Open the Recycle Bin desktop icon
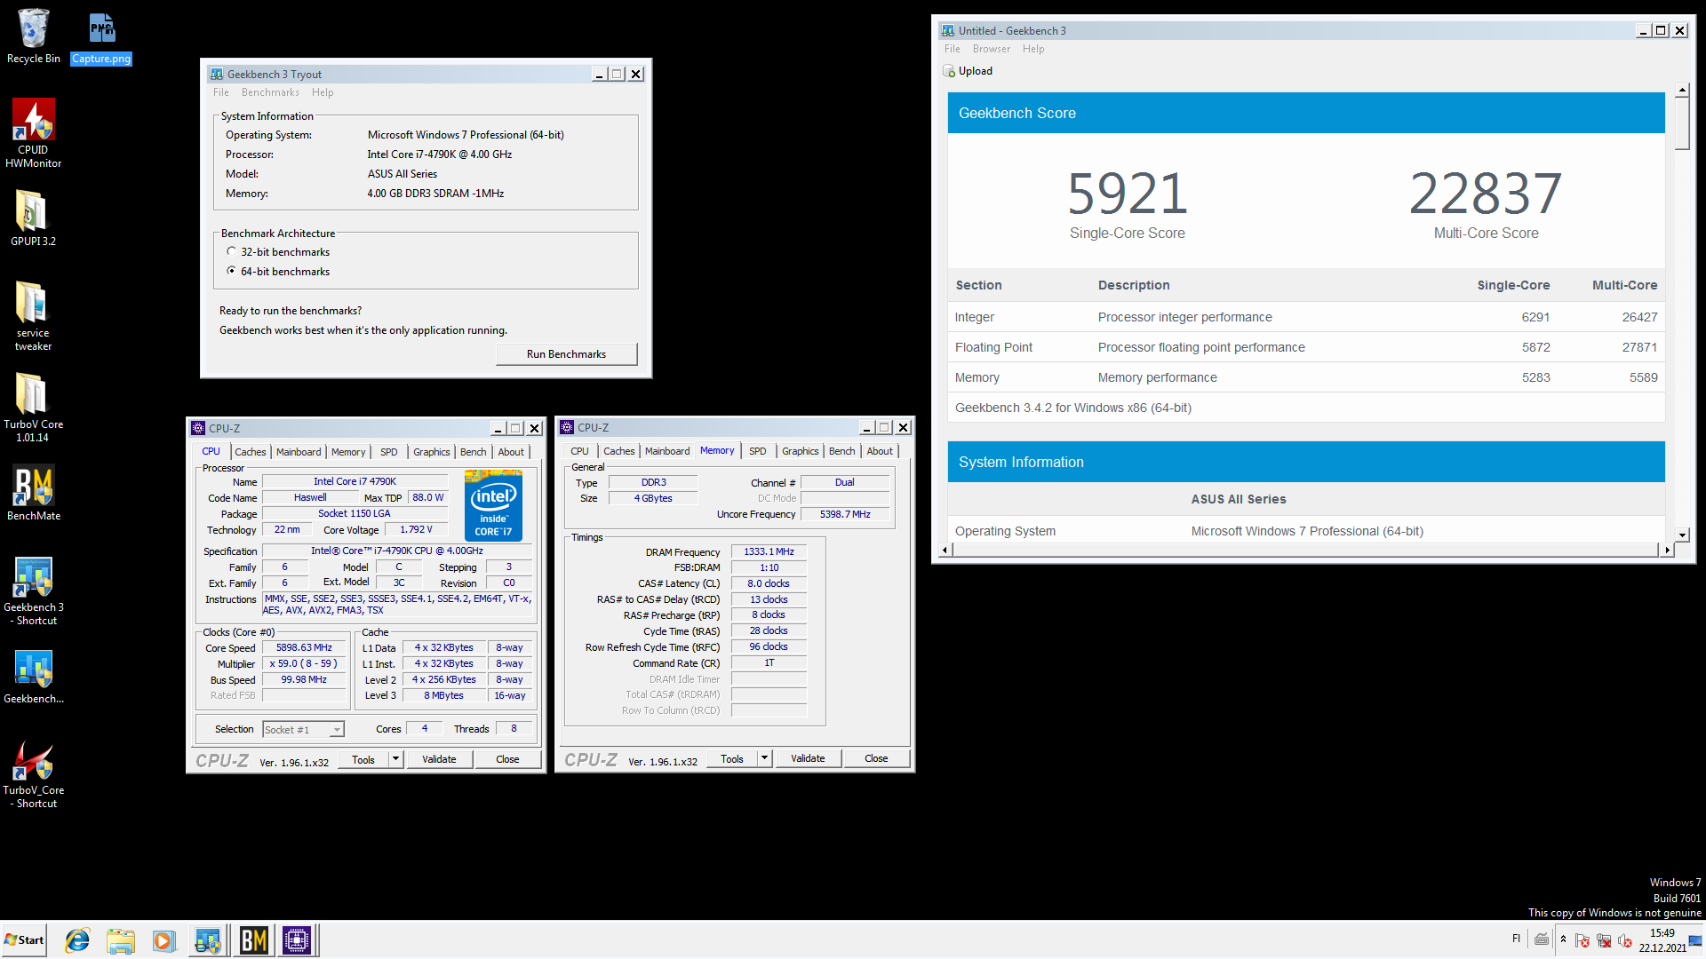Viewport: 1706px width, 959px height. pos(33,36)
